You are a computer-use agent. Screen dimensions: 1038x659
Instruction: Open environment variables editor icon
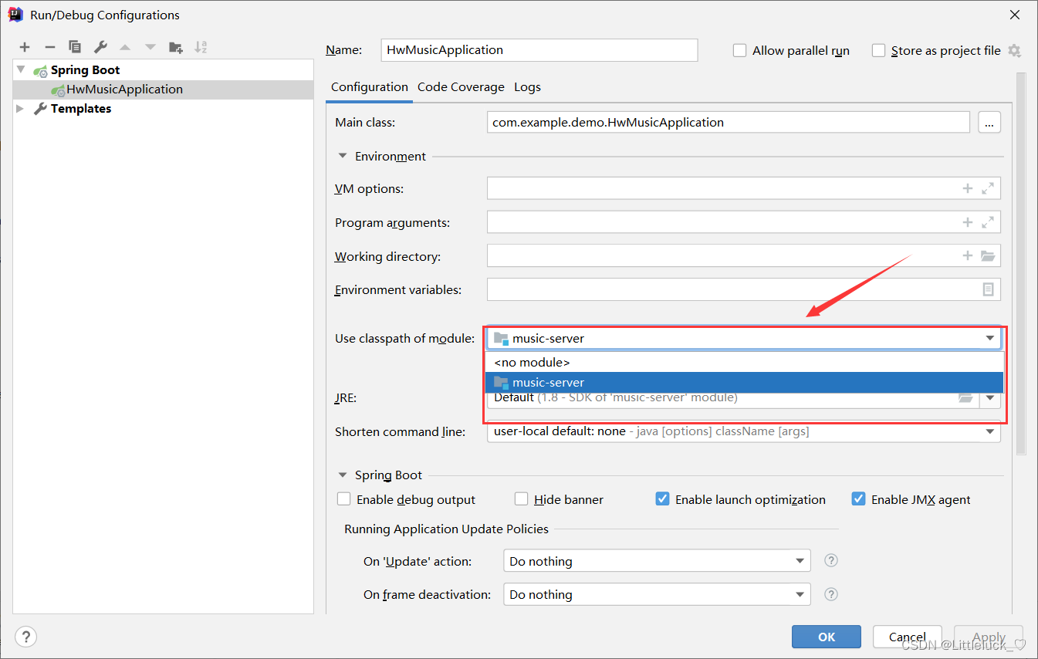click(x=988, y=289)
